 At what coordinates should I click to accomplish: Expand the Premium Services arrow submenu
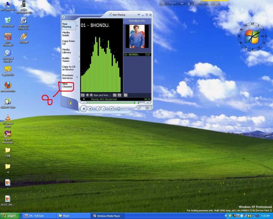point(77,77)
